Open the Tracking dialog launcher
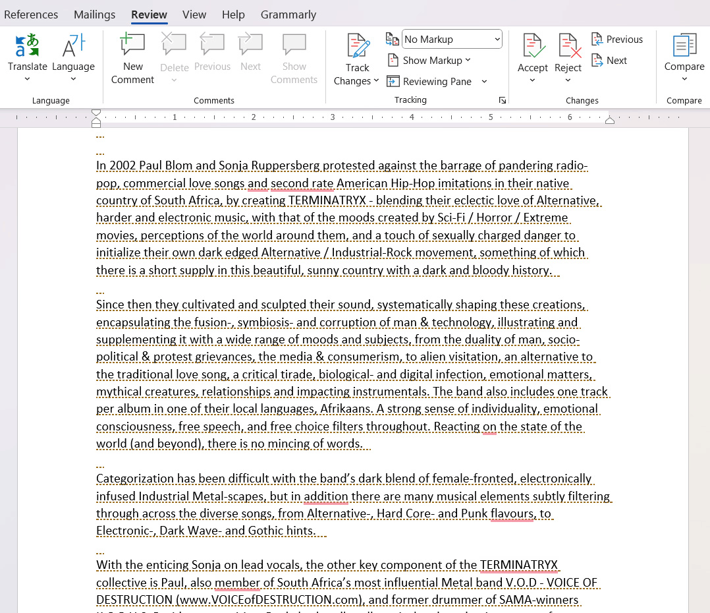This screenshot has width=710, height=613. click(x=503, y=100)
